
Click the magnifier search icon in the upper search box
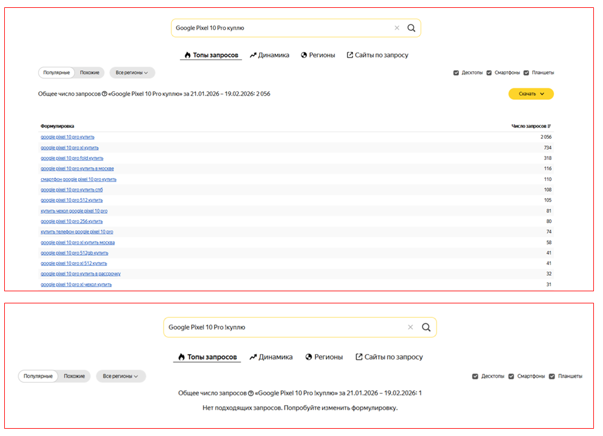click(x=411, y=28)
